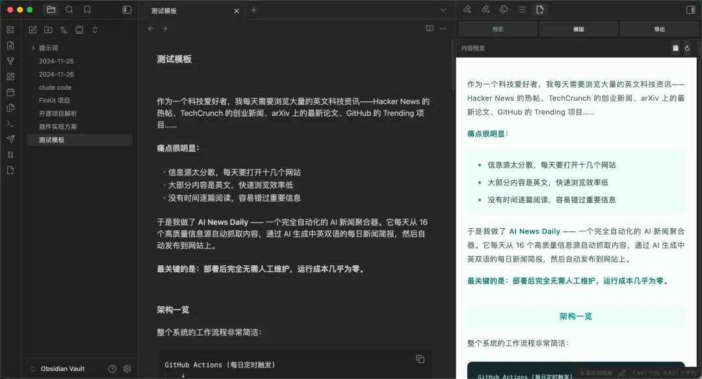The width and height of the screenshot is (702, 379).
Task: Copy preview content via clipboard icon
Action: (x=675, y=48)
